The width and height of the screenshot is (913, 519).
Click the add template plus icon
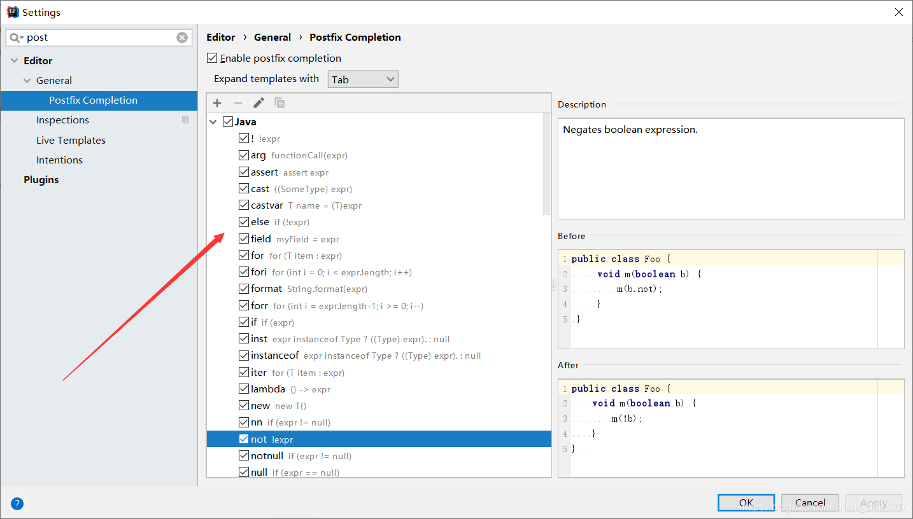click(x=217, y=103)
